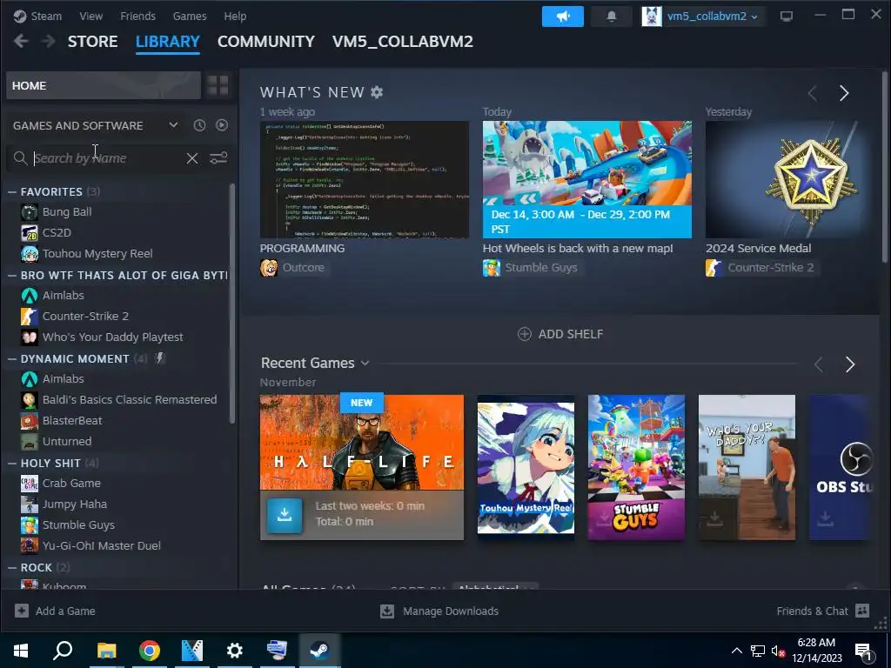Open the notifications bell

(x=612, y=17)
